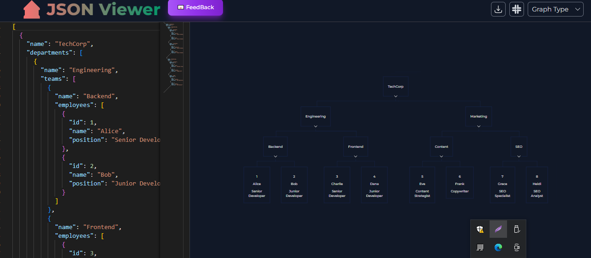Click the grid icon next to Graph Type

(517, 9)
